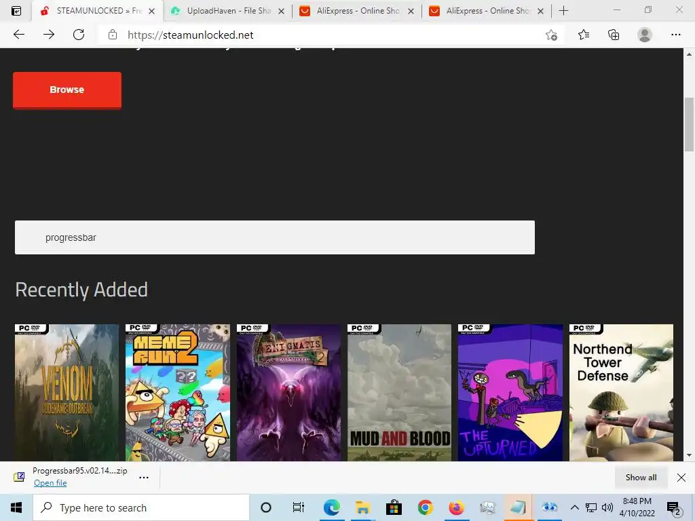Open the Favorites list icon
The height and width of the screenshot is (521, 695).
[x=584, y=35]
